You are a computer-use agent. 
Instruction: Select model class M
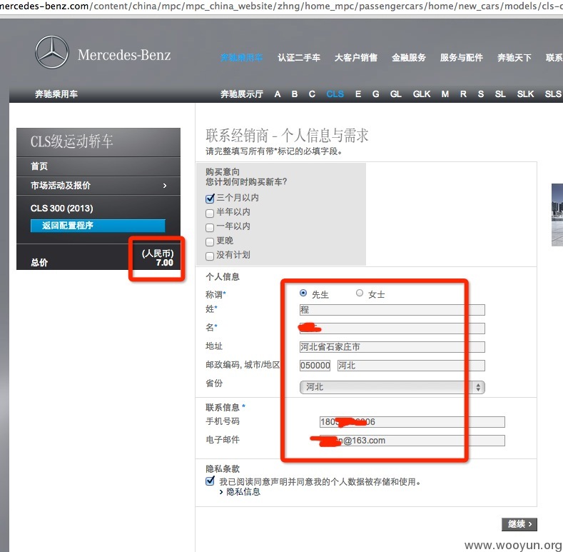[x=445, y=94]
